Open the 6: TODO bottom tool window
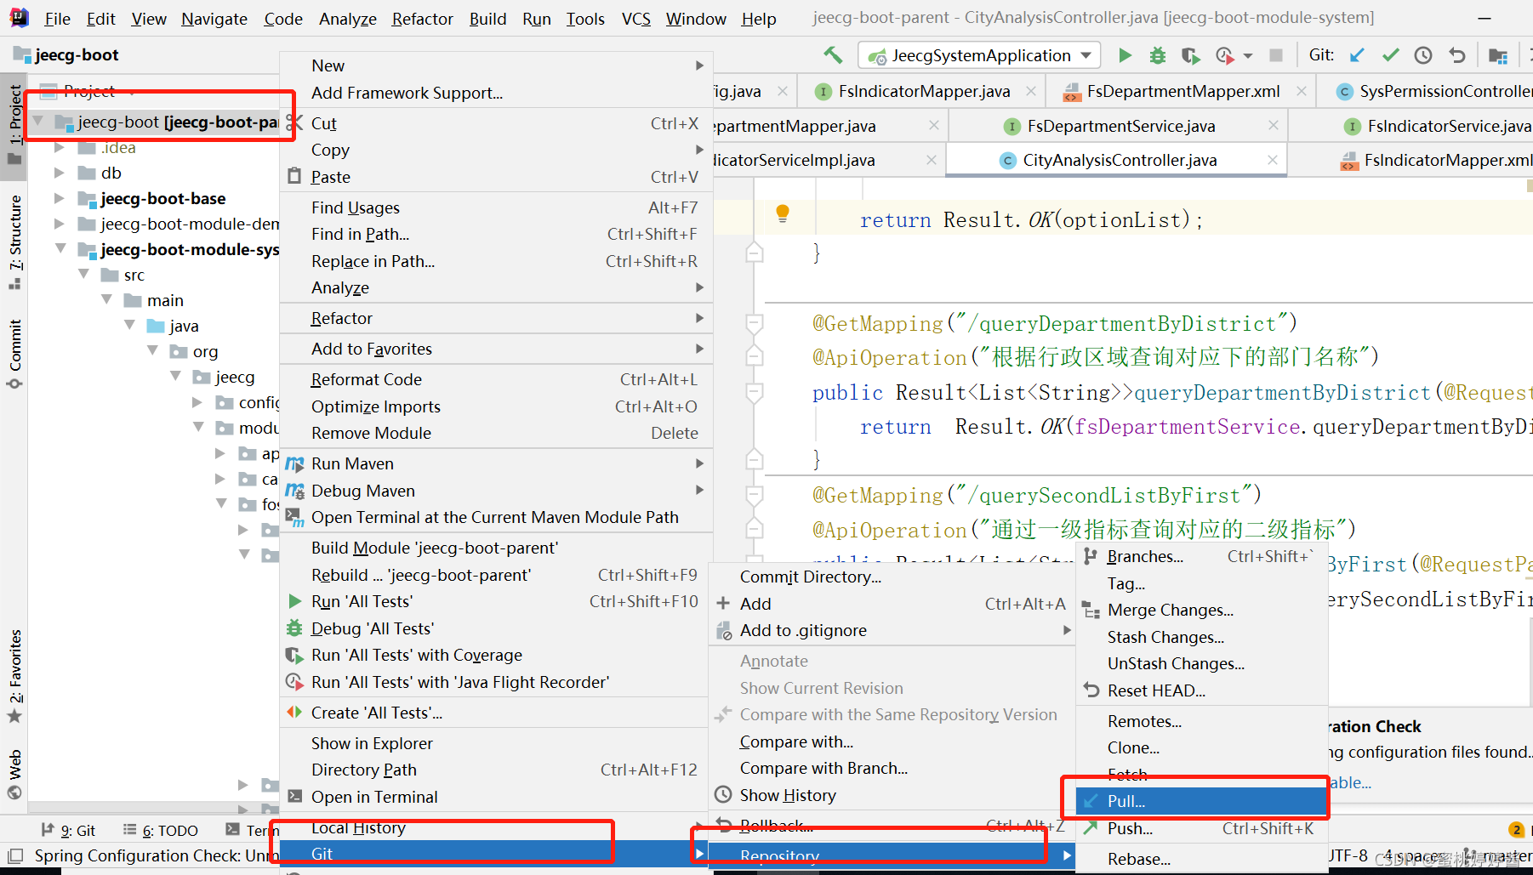This screenshot has height=875, width=1533. point(160,830)
